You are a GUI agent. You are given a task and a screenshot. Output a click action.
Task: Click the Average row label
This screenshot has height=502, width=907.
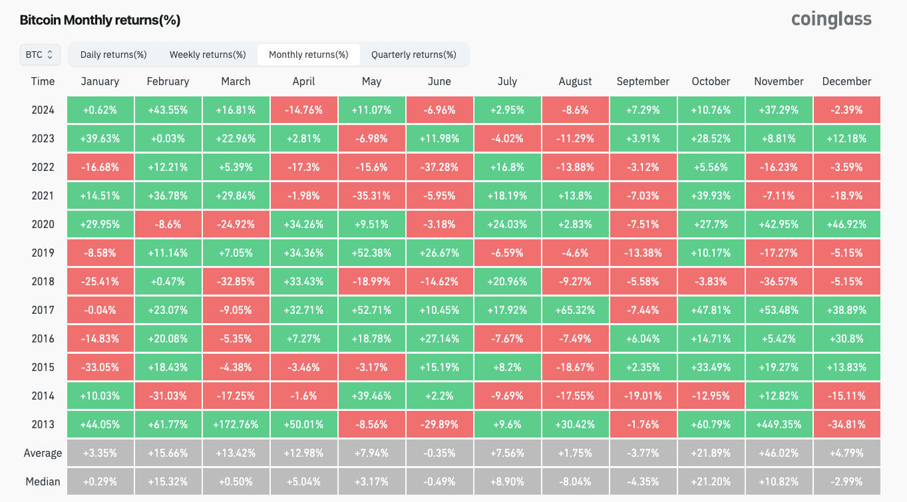click(43, 453)
